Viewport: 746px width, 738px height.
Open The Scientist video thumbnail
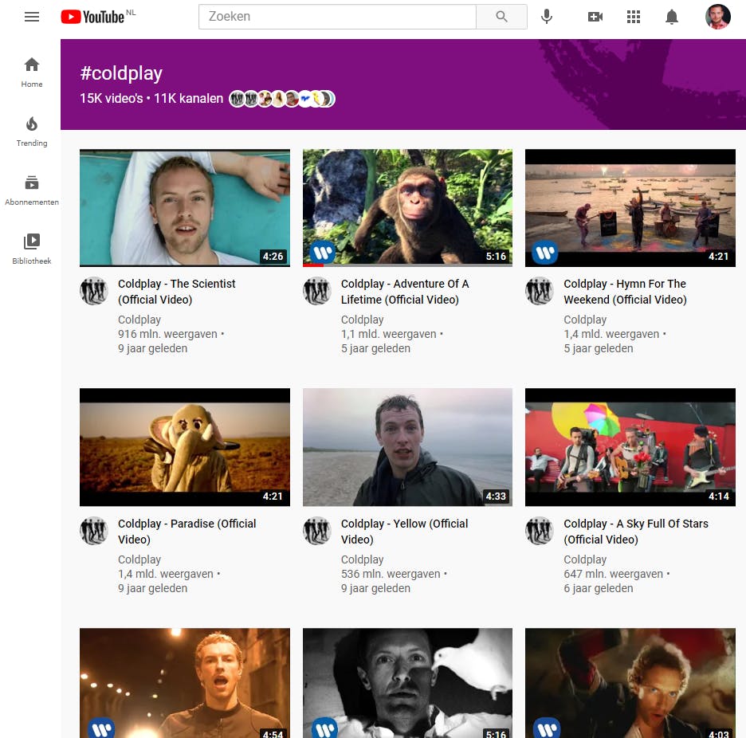[x=185, y=208]
